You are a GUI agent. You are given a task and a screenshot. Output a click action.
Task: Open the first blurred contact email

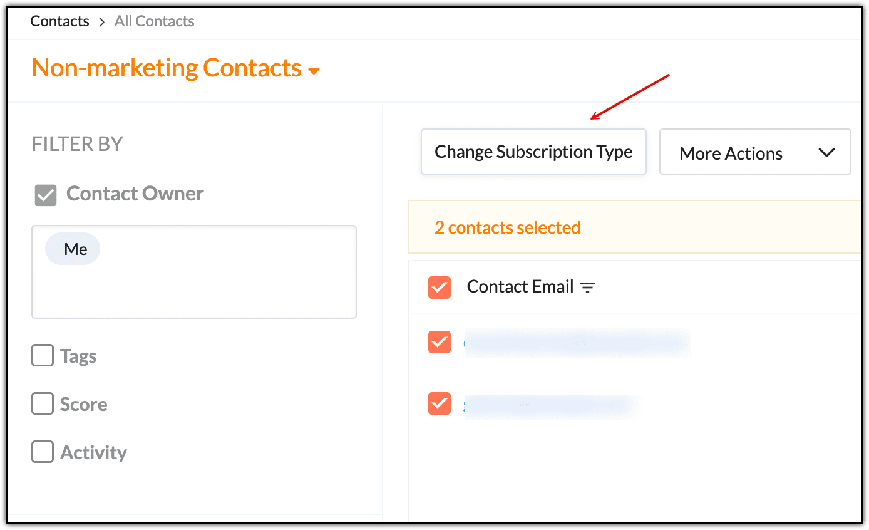coord(576,343)
